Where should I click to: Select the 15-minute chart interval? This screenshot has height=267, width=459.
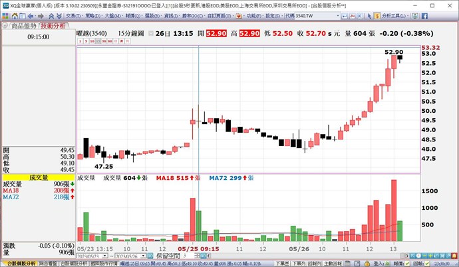click(x=98, y=41)
